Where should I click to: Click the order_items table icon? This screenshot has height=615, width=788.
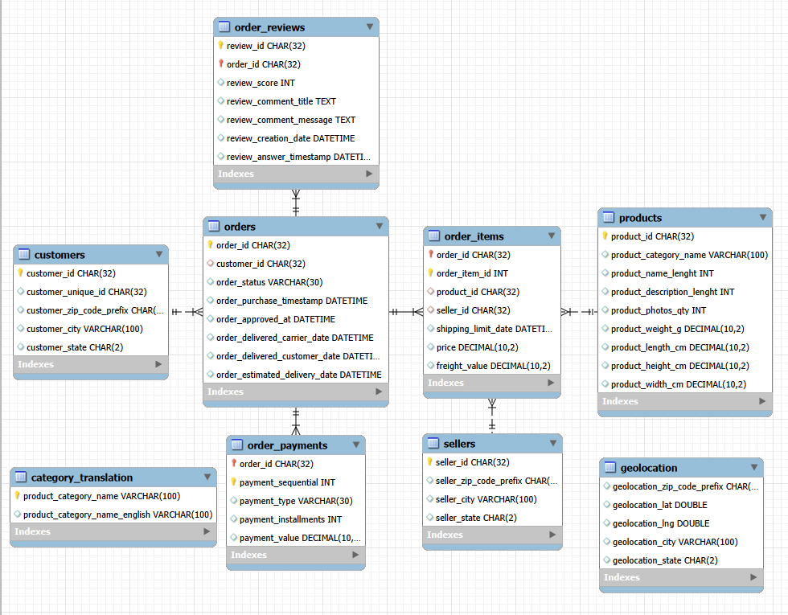[x=433, y=236]
